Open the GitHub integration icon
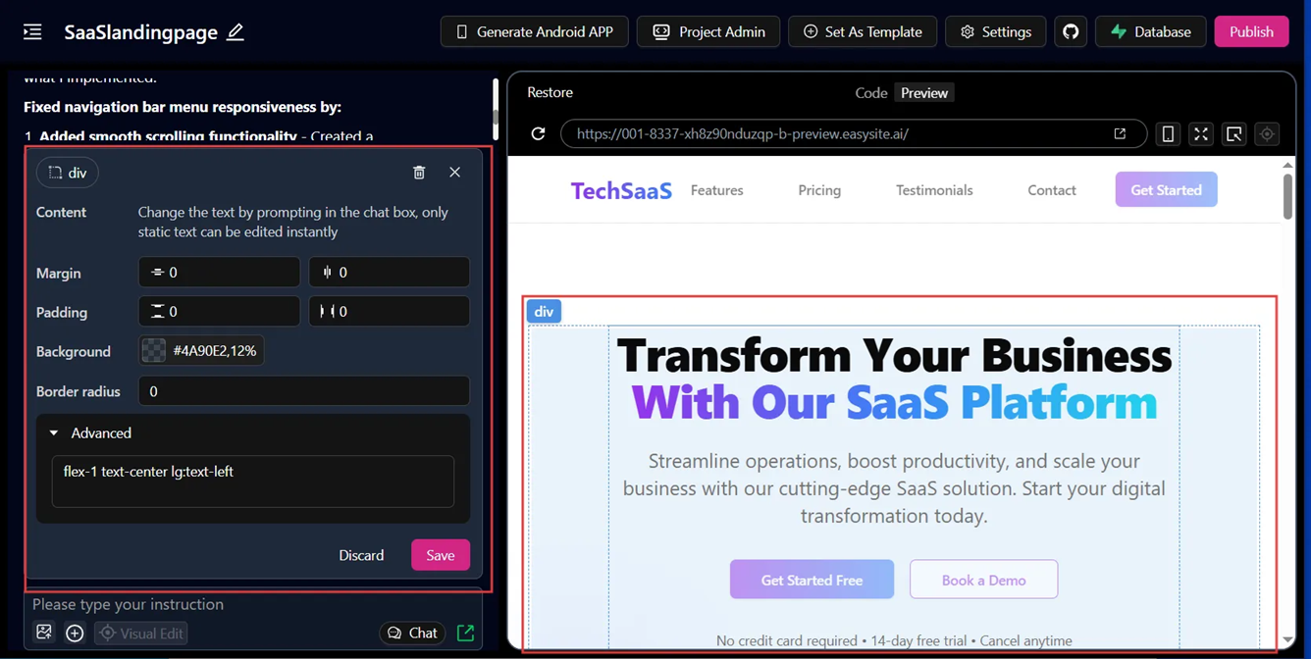 1071,31
